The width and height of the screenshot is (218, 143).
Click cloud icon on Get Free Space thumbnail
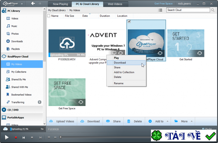(81, 102)
